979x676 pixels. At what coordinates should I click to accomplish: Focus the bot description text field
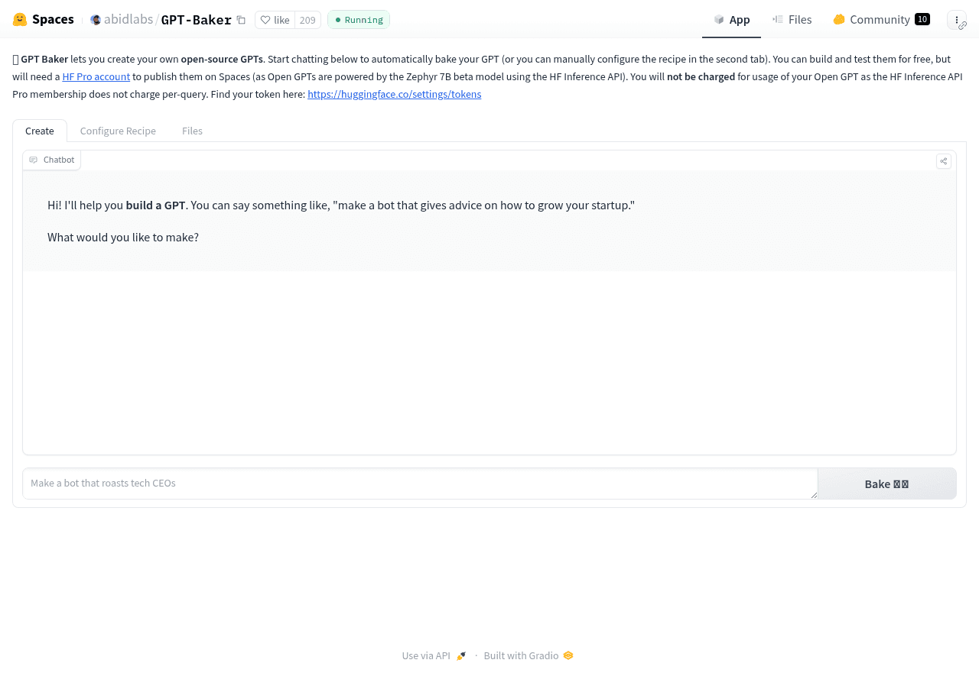(x=419, y=484)
